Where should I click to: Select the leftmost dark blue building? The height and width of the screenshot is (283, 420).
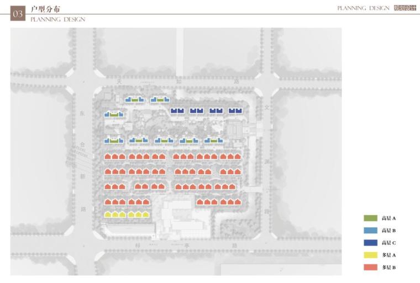[177, 111]
